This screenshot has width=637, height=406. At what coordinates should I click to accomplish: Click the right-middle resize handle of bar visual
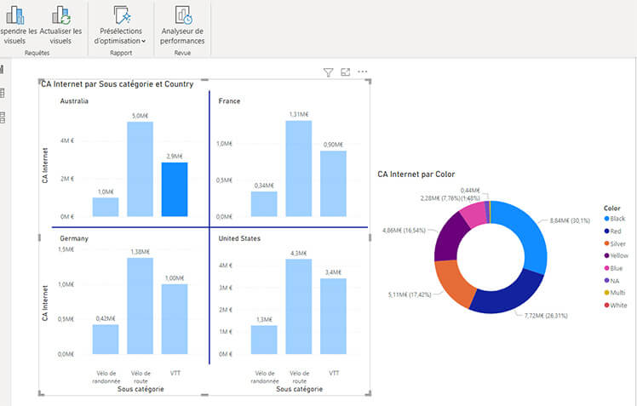[x=370, y=237]
